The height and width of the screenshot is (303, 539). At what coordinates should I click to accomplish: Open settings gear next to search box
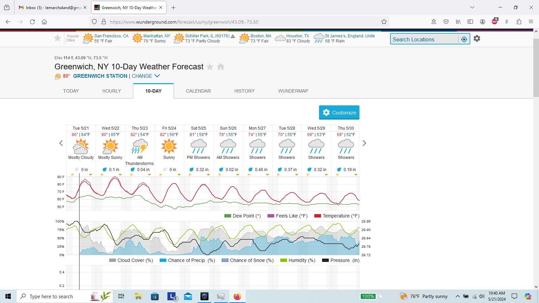click(x=477, y=39)
